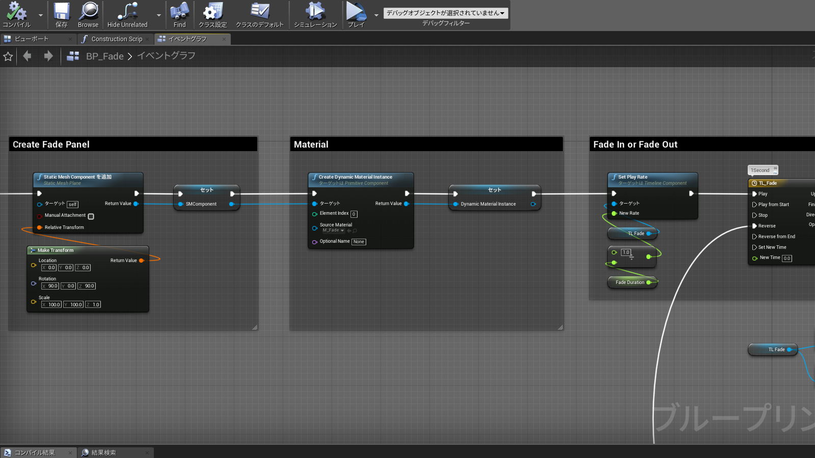Click the Save (保存) toolbar icon
The width and height of the screenshot is (815, 458).
62,11
